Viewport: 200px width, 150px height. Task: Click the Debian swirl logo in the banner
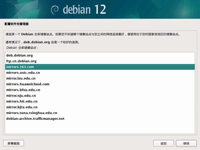pyautogui.click(x=55, y=9)
